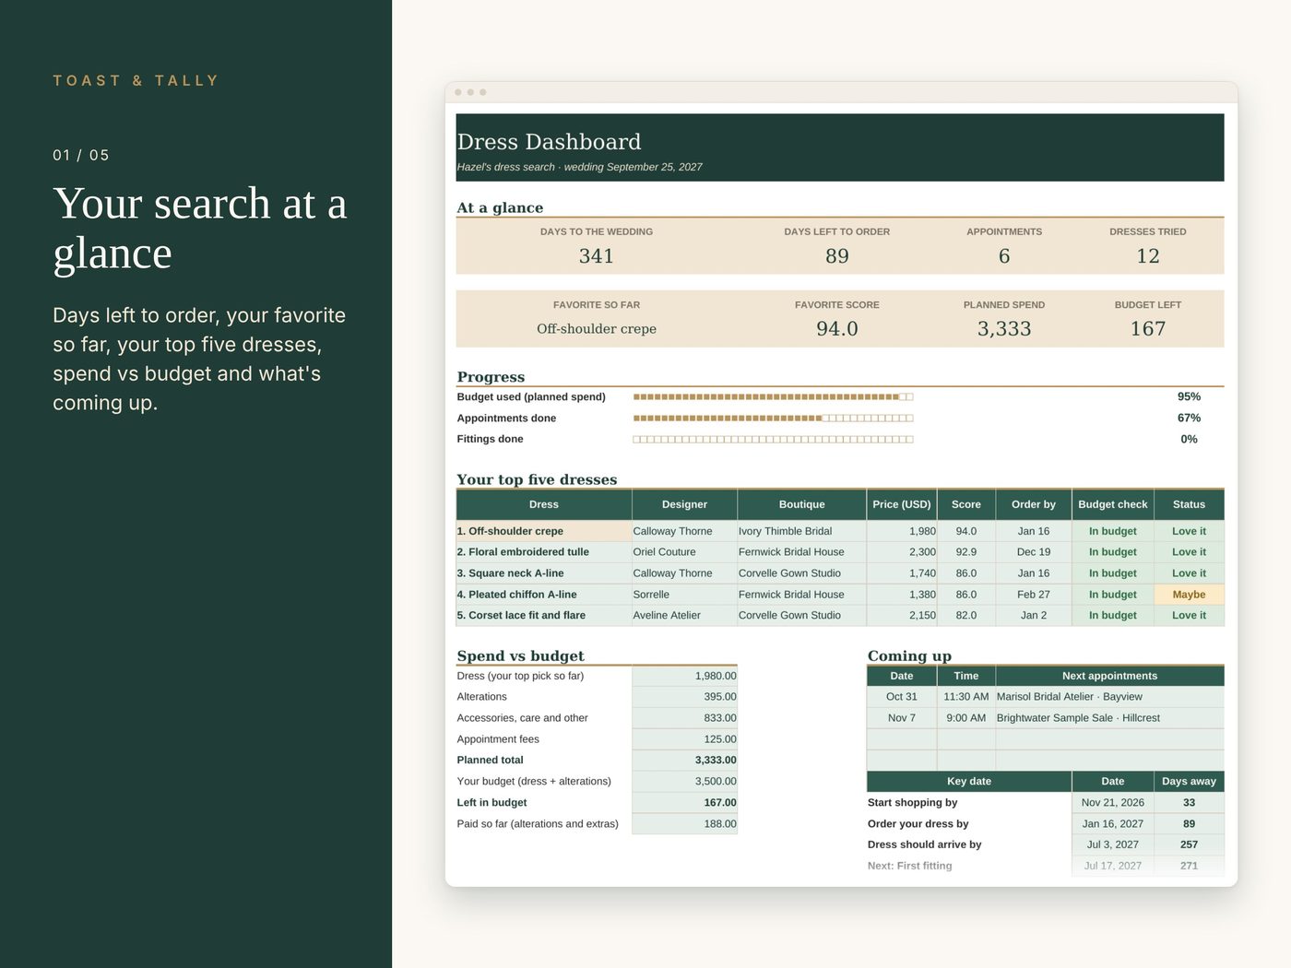Click the Days to the Wedding value 341

point(597,256)
